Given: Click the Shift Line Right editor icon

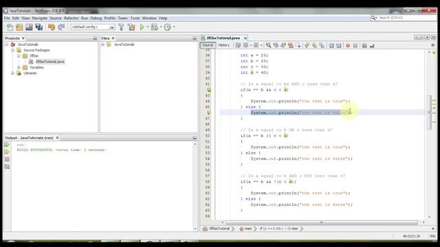Looking at the screenshot, I should [339, 45].
